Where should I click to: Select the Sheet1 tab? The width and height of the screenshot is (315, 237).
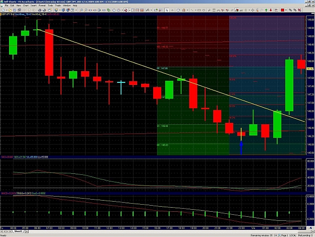tap(18, 231)
